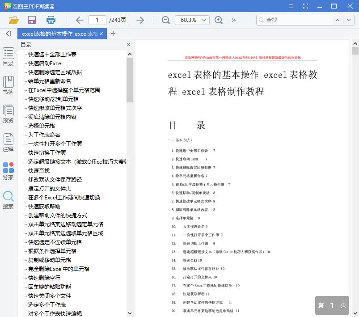
Task: Find previous match with up arrow
Action: pyautogui.click(x=338, y=20)
